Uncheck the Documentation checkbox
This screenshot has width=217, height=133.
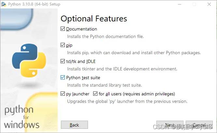pyautogui.click(x=63, y=29)
